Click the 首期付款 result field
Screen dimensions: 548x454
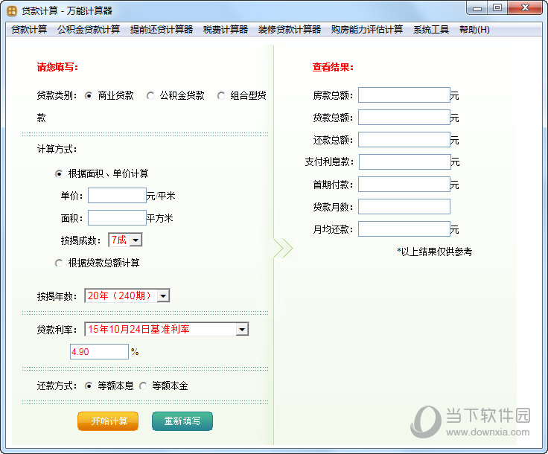(x=404, y=184)
